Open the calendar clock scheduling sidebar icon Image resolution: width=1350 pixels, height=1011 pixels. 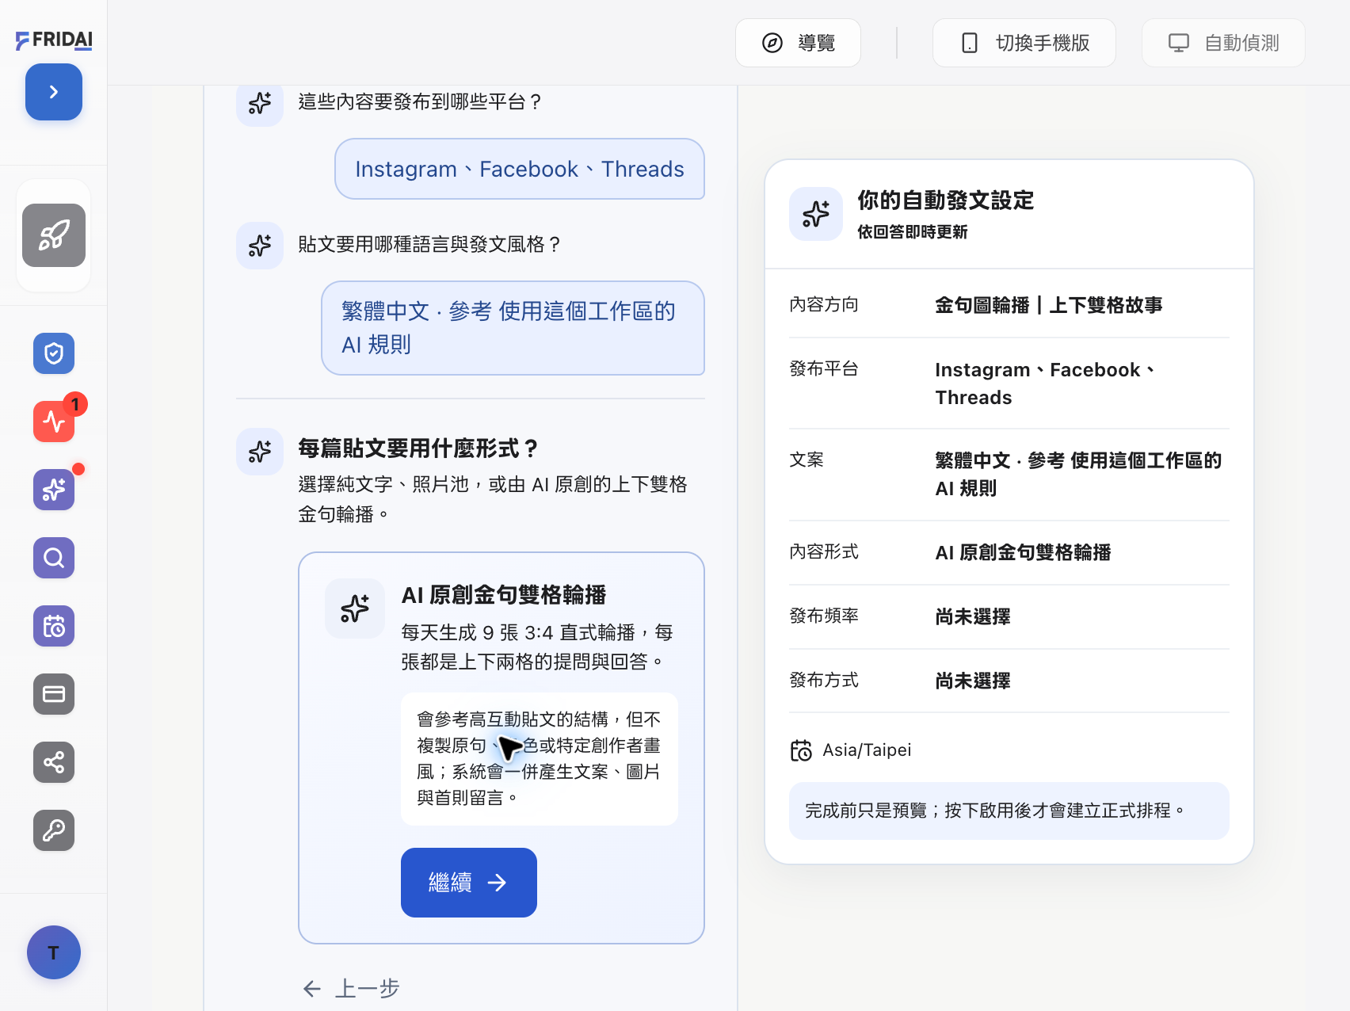[x=54, y=626]
